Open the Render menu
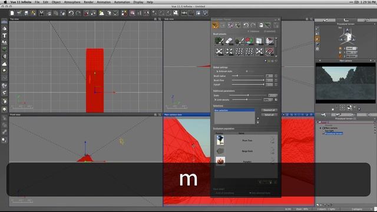This screenshot has height=212, width=377. pos(88,2)
